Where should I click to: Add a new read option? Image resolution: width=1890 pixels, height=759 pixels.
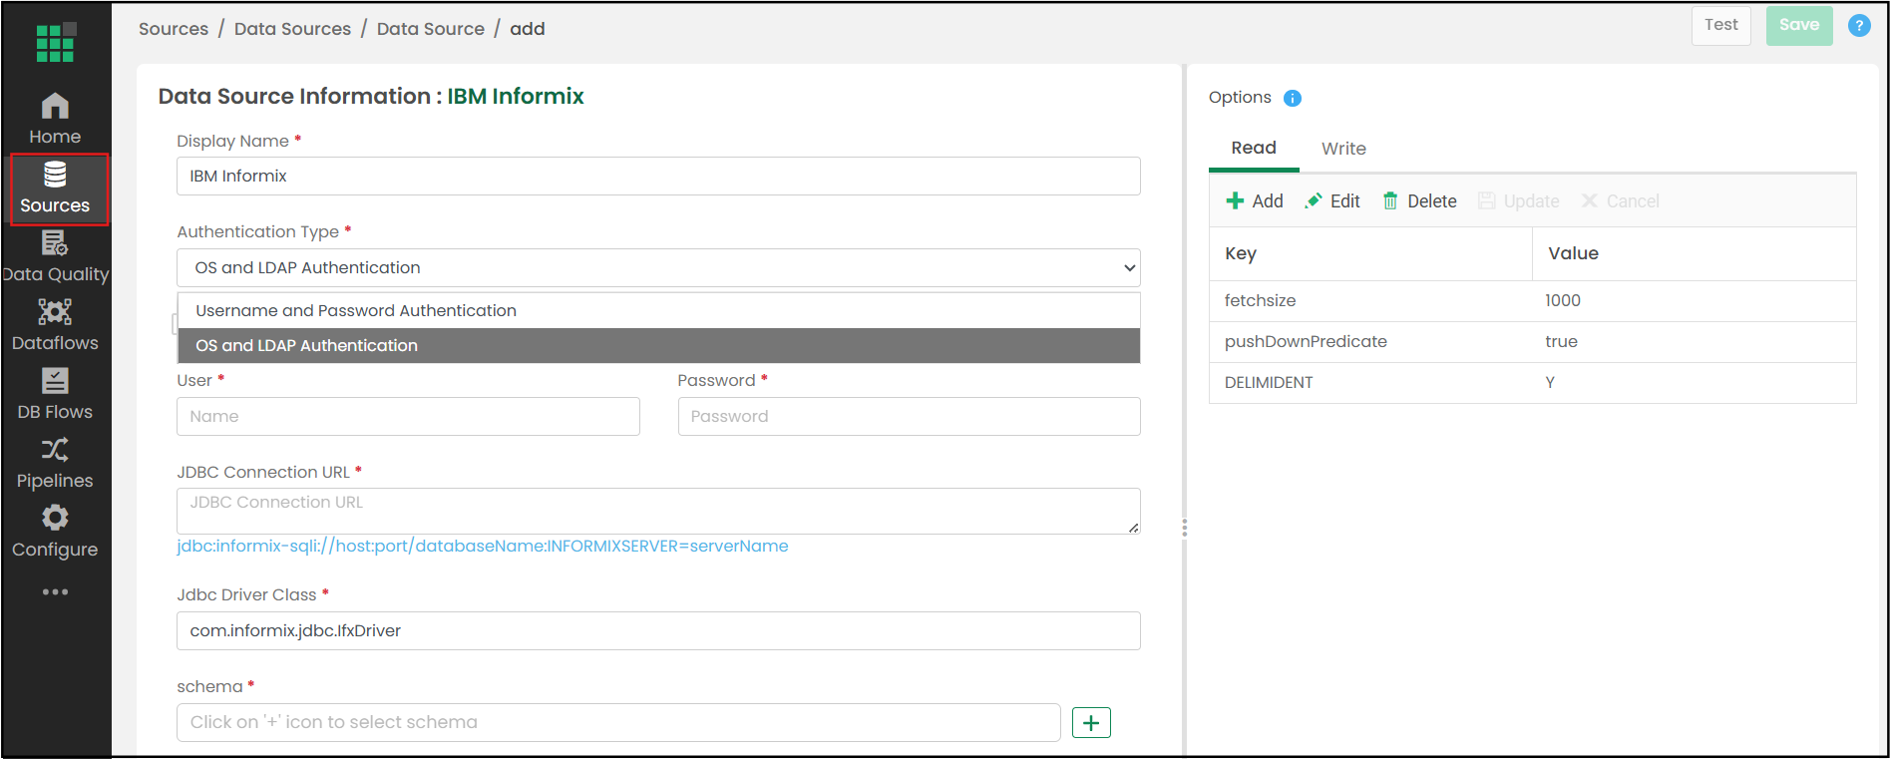point(1255,201)
